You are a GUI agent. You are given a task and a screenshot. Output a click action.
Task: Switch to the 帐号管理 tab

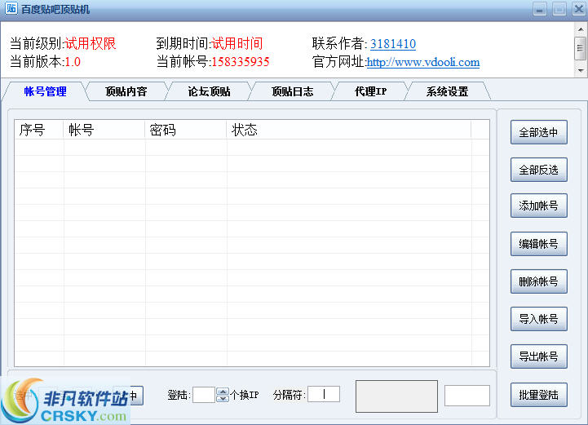46,91
